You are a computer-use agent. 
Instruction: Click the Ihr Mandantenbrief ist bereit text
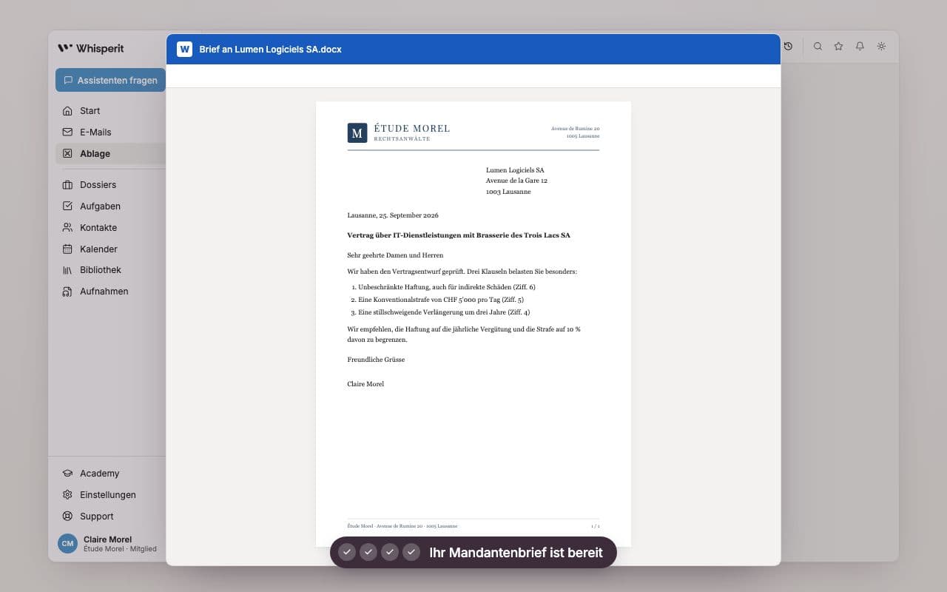tap(516, 553)
